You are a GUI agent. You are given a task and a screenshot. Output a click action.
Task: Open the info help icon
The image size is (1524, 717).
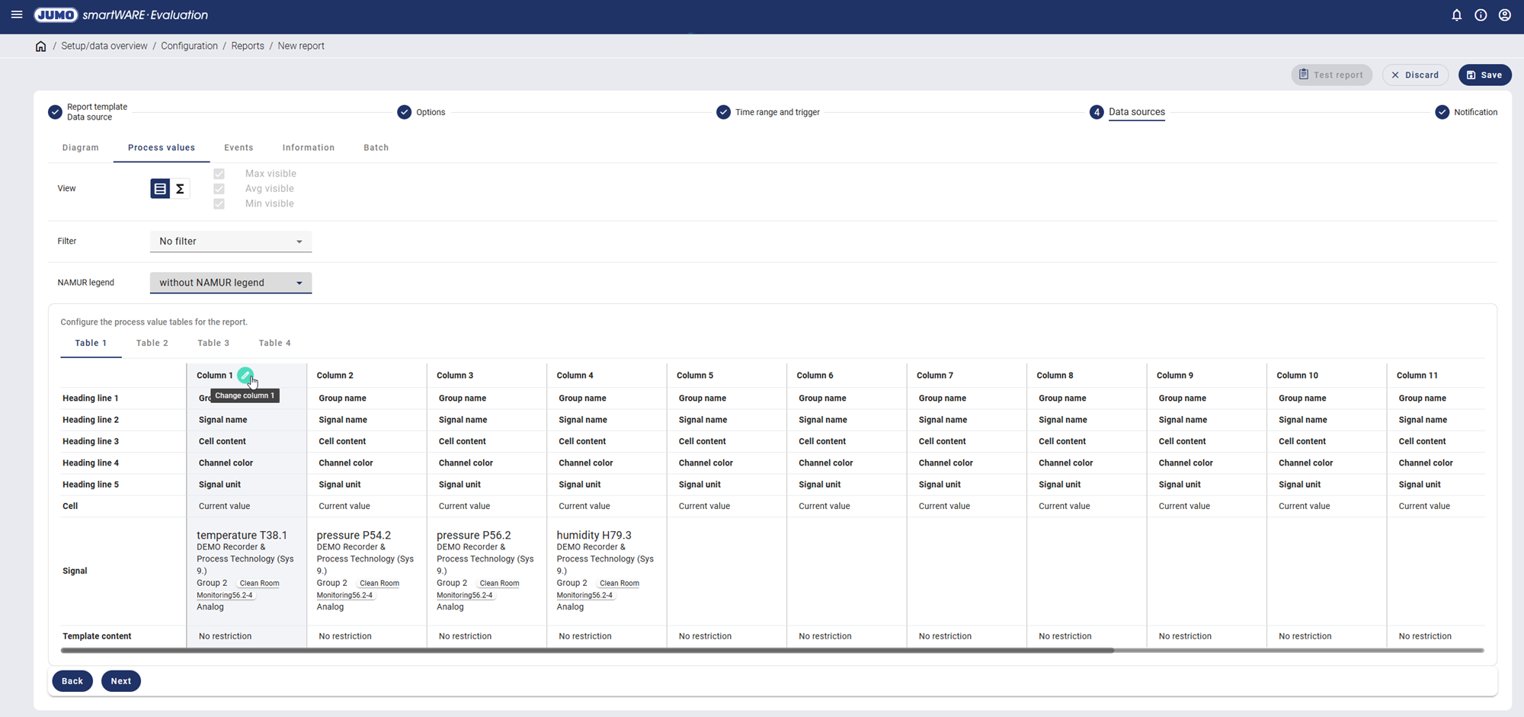coord(1481,15)
